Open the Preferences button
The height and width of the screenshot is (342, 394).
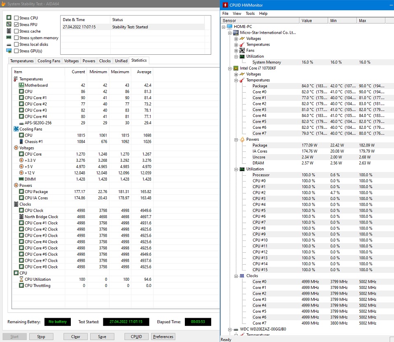pos(163,337)
